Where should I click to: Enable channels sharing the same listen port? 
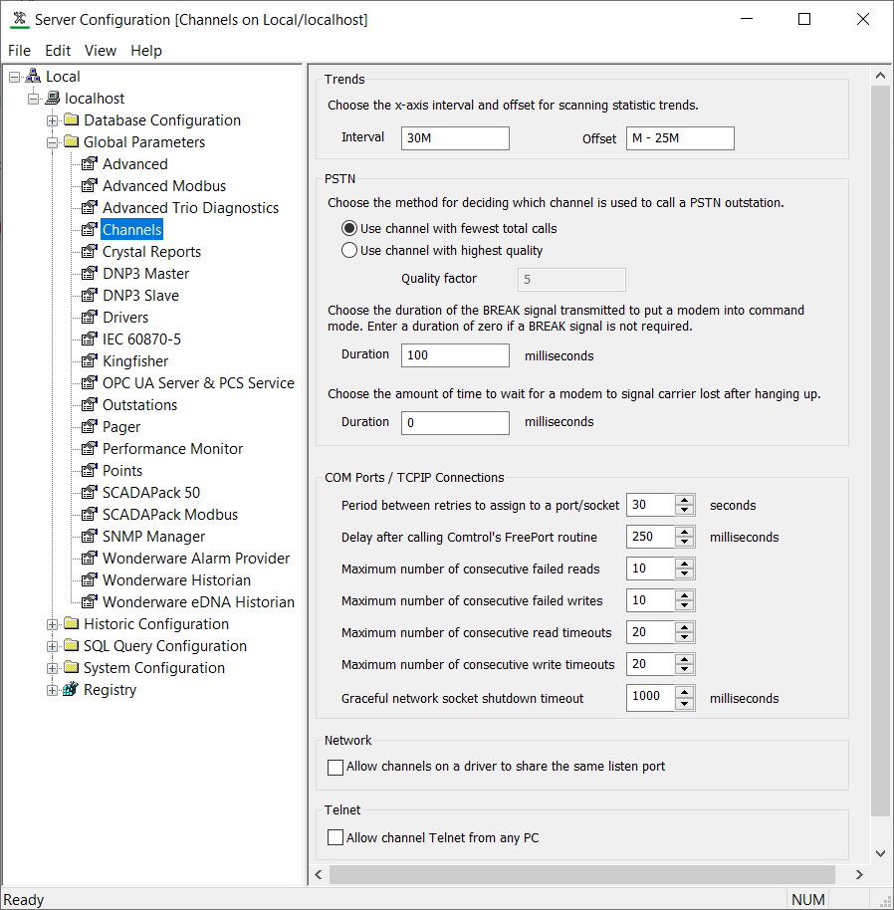click(335, 767)
